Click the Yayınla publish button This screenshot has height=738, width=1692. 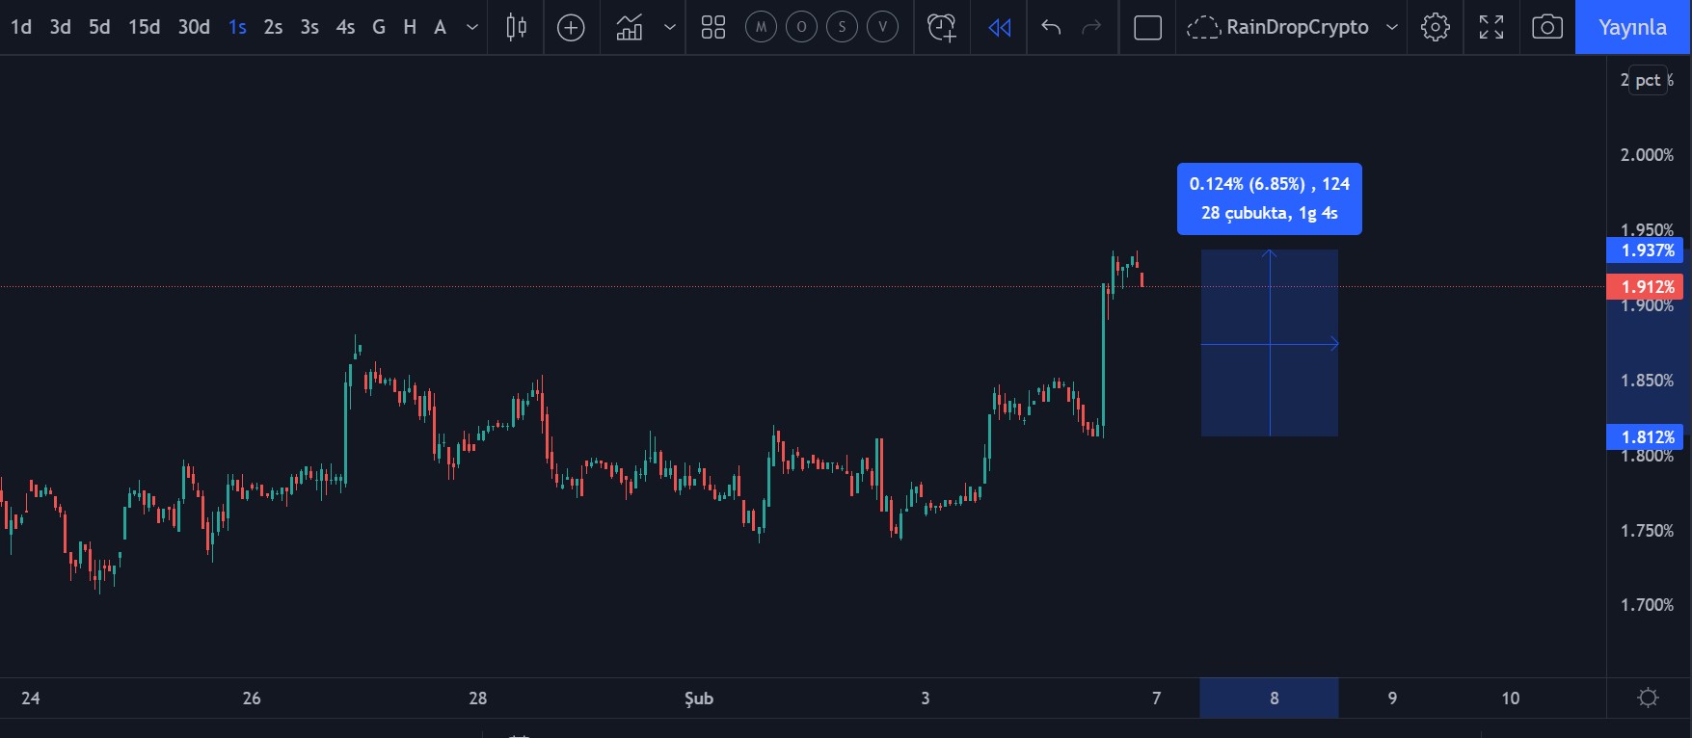pos(1632,27)
